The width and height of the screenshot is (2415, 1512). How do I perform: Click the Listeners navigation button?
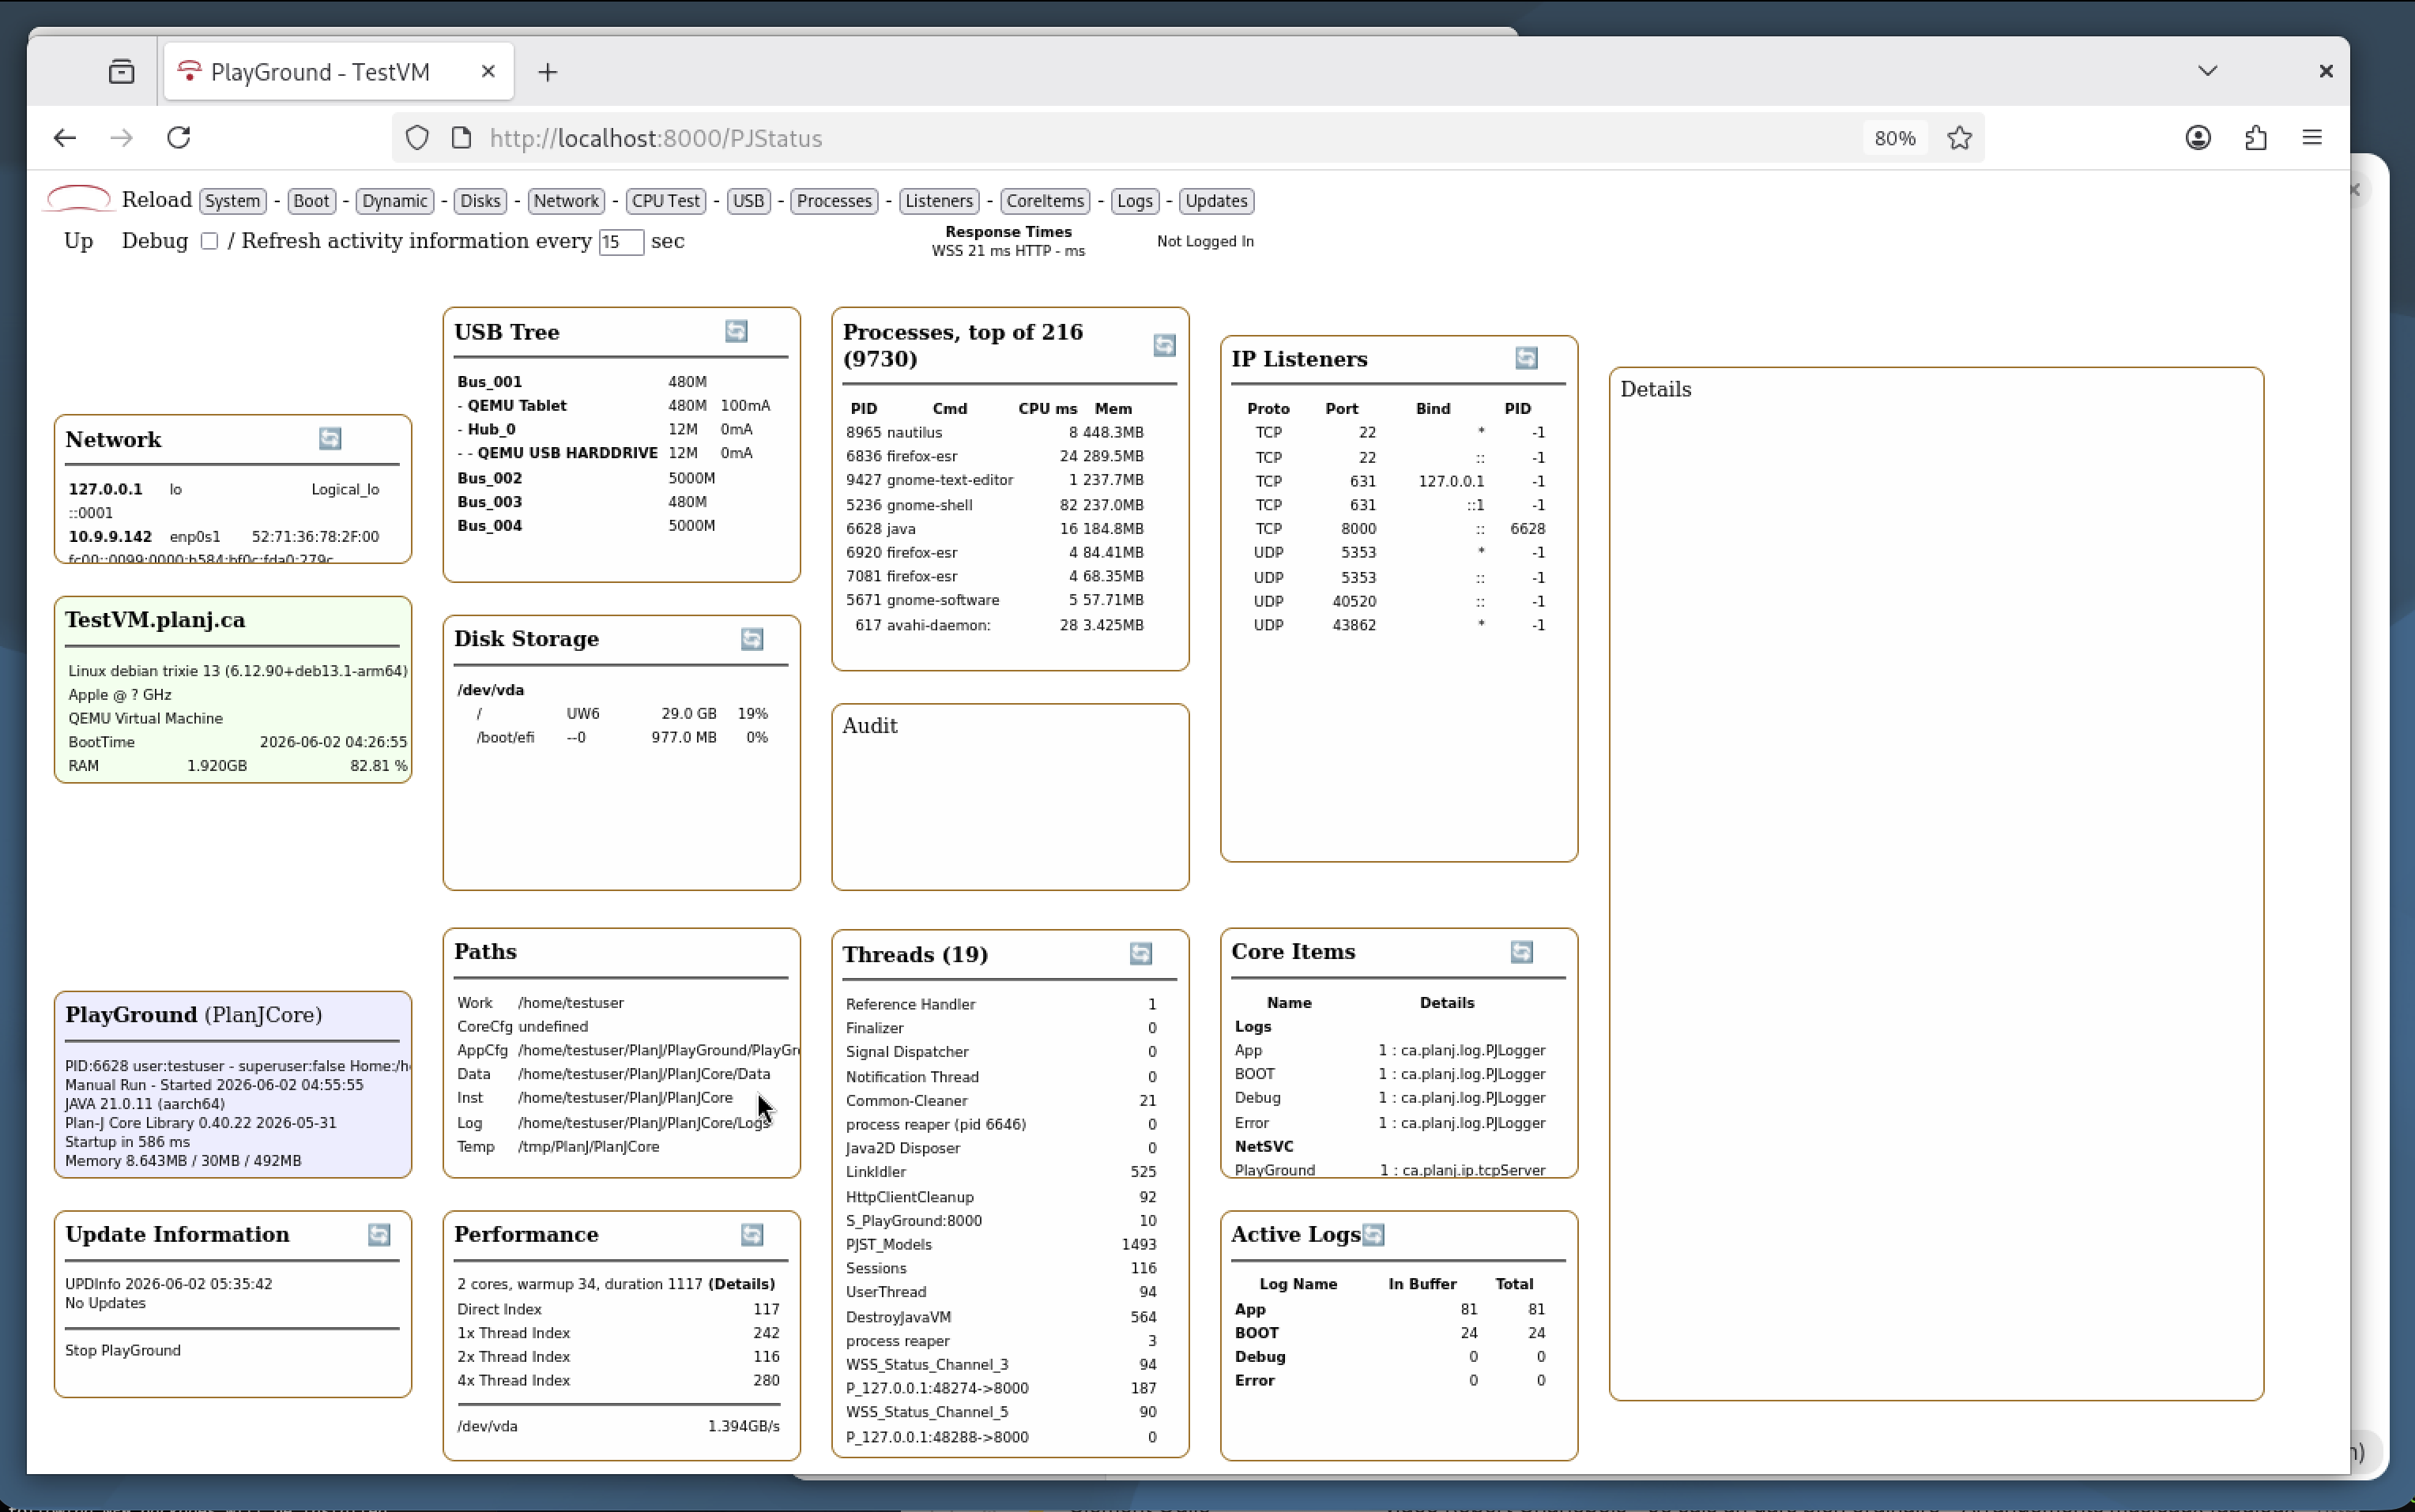(938, 201)
